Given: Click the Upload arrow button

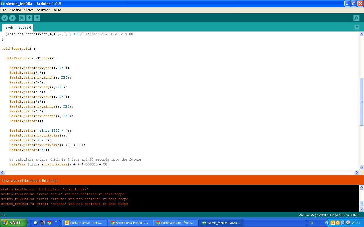Looking at the screenshot, I should 12,18.
